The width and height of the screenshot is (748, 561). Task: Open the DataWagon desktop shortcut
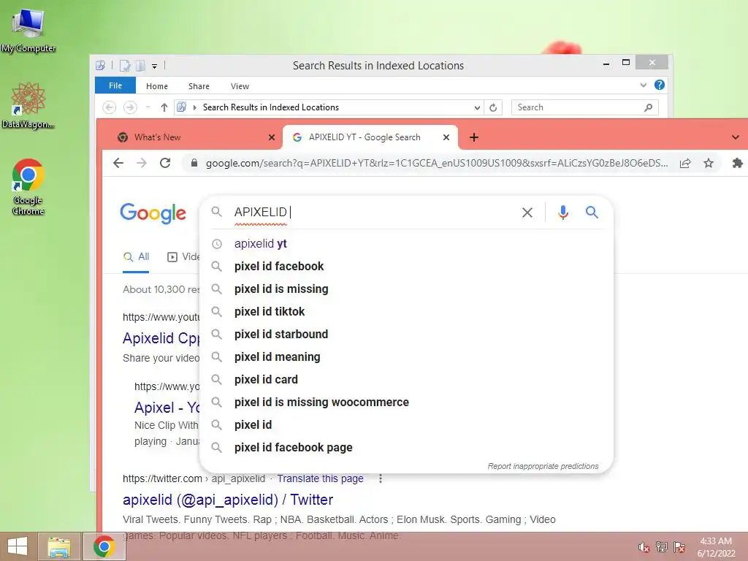(x=28, y=105)
